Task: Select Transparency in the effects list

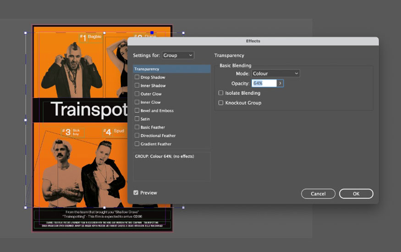Action: pos(171,69)
